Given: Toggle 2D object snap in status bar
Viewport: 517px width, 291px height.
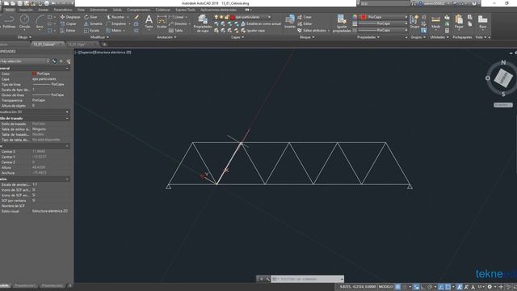Looking at the screenshot, I should (448, 287).
